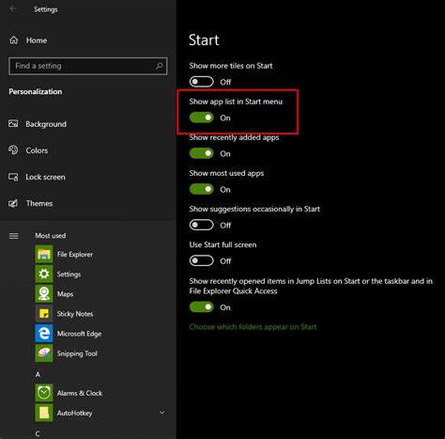Open Snipping Tool icon
This screenshot has height=439, width=445.
pyautogui.click(x=44, y=353)
